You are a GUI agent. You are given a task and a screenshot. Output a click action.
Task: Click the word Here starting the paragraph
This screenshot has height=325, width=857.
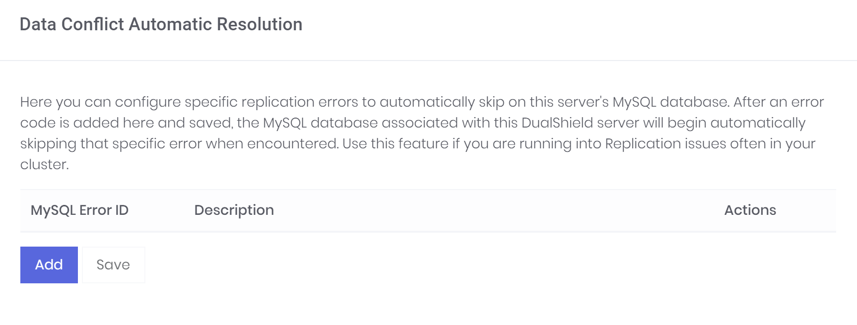tap(36, 102)
